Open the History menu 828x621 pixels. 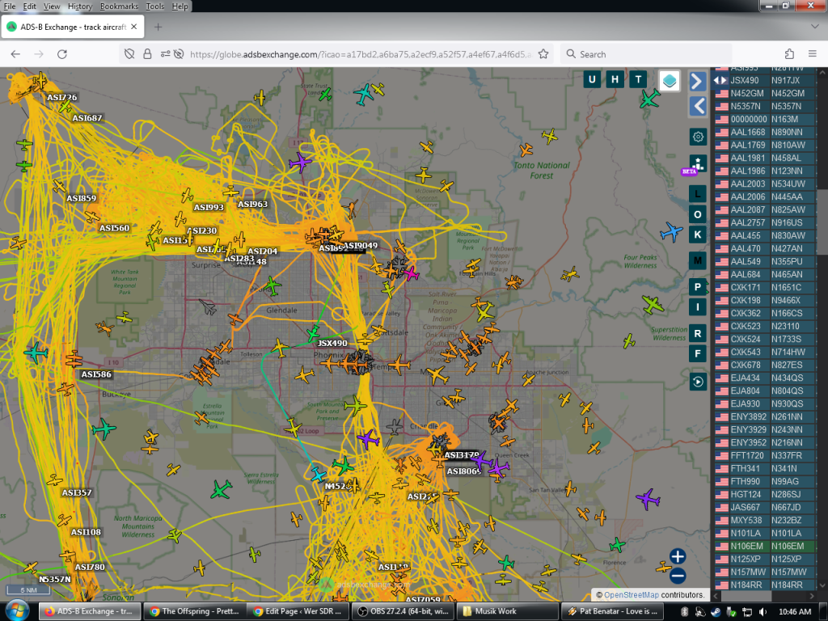tap(80, 6)
